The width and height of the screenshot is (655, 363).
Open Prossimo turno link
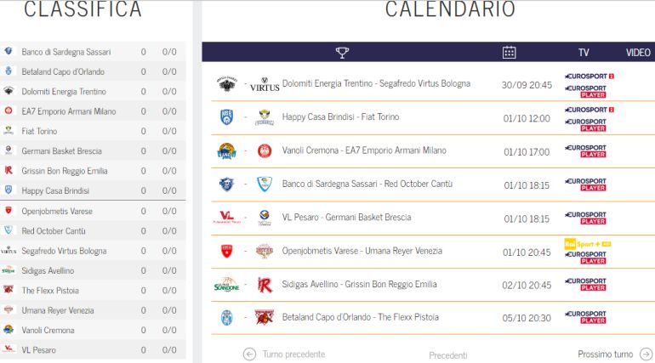605,354
